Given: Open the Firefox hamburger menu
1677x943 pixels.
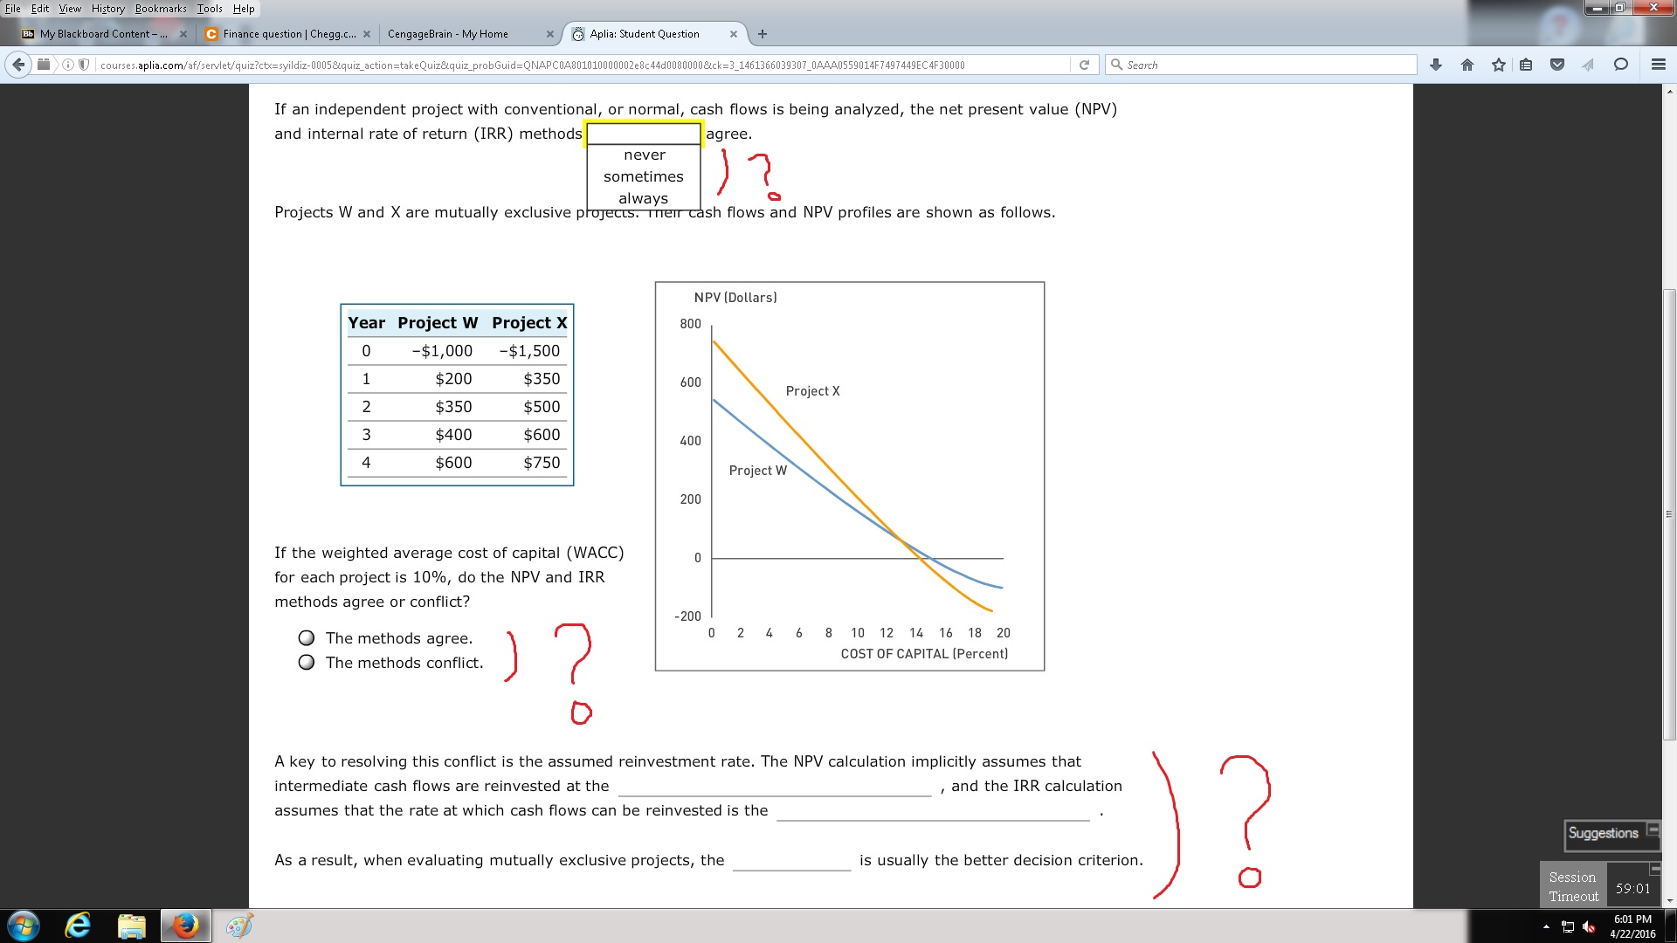Looking at the screenshot, I should coord(1658,65).
